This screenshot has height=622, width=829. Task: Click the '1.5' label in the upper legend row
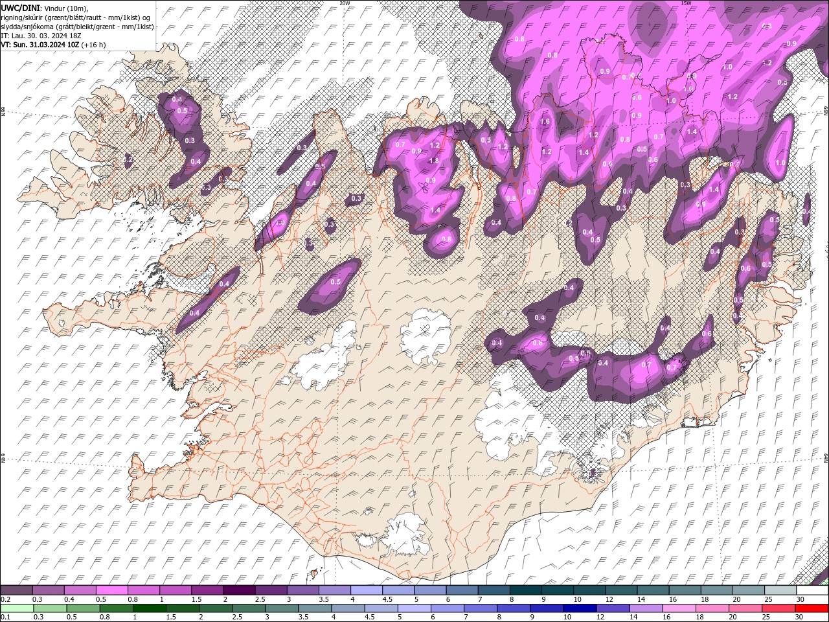[x=196, y=599]
